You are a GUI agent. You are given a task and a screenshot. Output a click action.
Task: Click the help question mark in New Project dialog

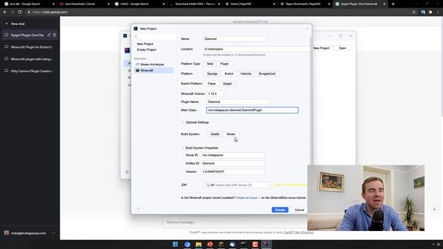pyautogui.click(x=138, y=209)
